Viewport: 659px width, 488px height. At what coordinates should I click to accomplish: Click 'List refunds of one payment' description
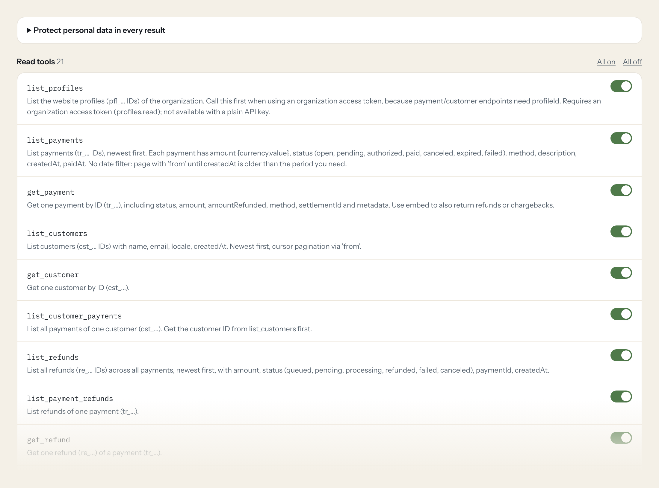tap(83, 411)
